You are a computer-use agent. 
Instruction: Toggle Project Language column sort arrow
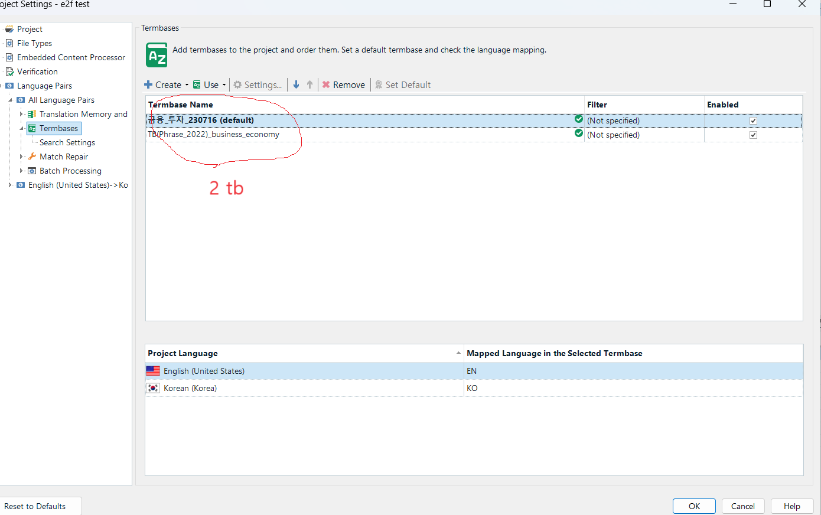(x=458, y=353)
